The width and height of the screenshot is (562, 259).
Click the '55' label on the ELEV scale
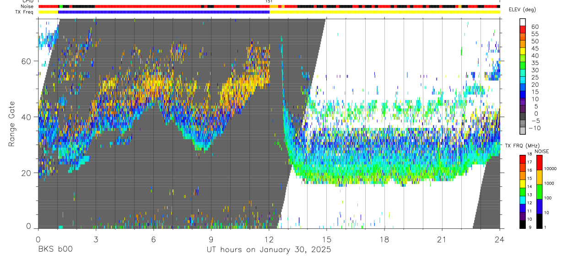coord(534,34)
